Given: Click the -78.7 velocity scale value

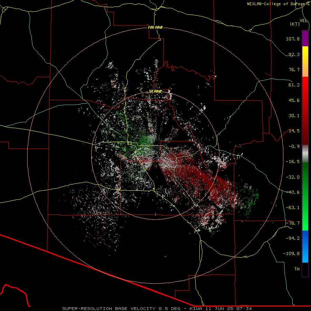Looking at the screenshot, I should click(293, 223).
